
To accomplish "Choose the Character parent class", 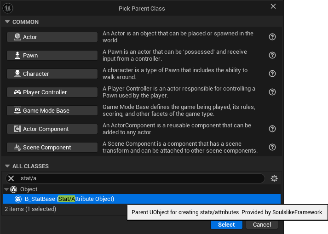I will coord(52,74).
